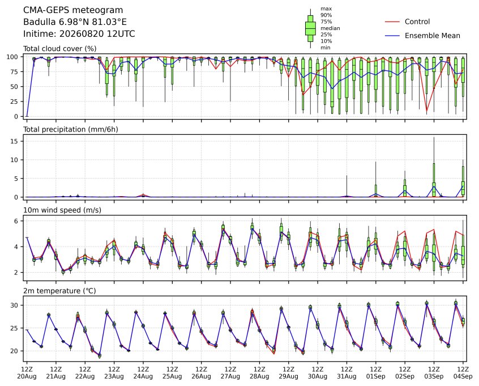The width and height of the screenshot is (479, 386).
Task: Click the Total cloud cover (%) panel title
Action: click(60, 49)
